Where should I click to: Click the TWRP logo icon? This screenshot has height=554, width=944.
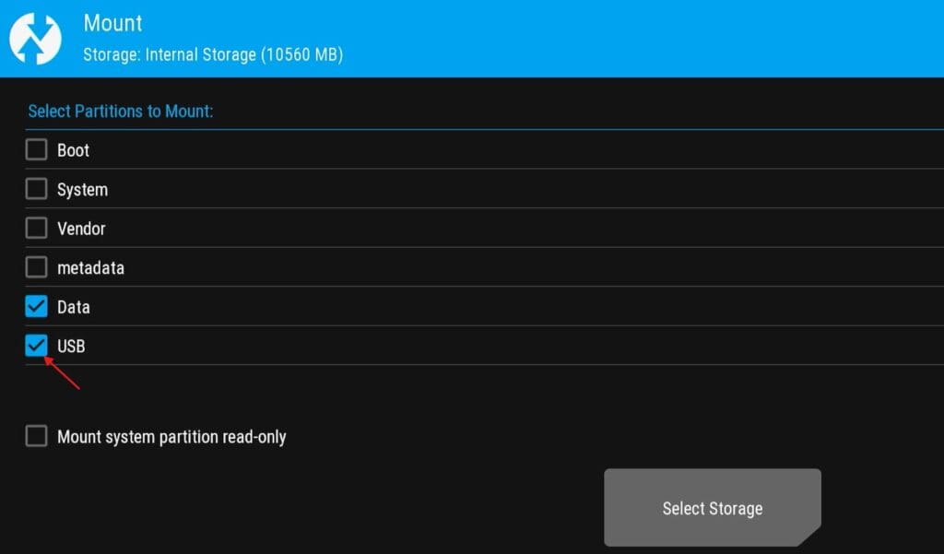(x=36, y=39)
